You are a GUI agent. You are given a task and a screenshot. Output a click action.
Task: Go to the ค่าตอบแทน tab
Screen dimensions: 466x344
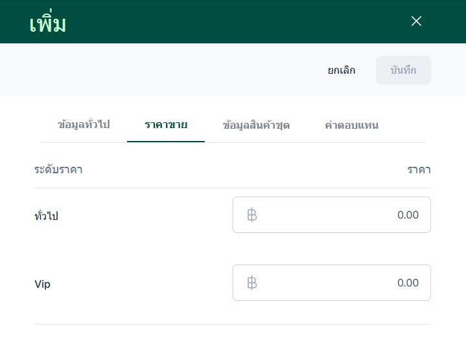[x=351, y=125]
